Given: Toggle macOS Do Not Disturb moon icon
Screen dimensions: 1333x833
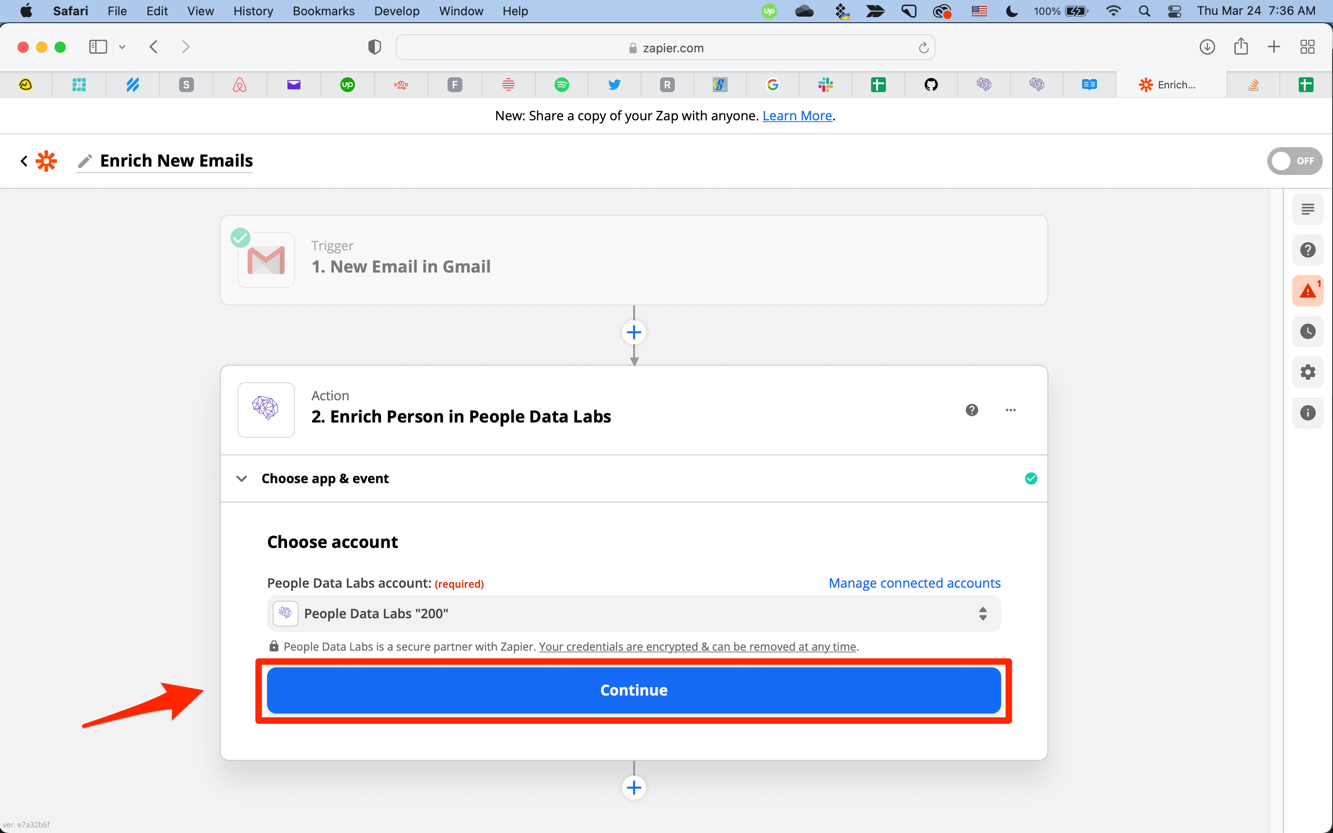Looking at the screenshot, I should point(1011,11).
